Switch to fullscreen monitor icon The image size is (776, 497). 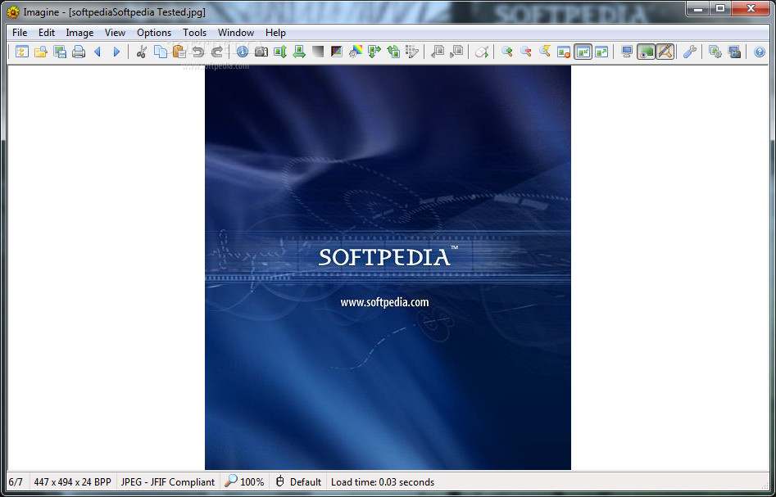tap(627, 52)
